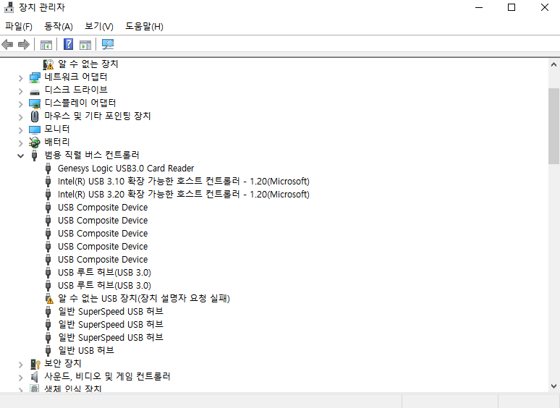
Task: Open the blue question mark help icon
Action: [68, 45]
